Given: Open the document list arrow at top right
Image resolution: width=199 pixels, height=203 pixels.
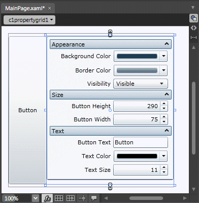Looking at the screenshot, I should pos(193,8).
